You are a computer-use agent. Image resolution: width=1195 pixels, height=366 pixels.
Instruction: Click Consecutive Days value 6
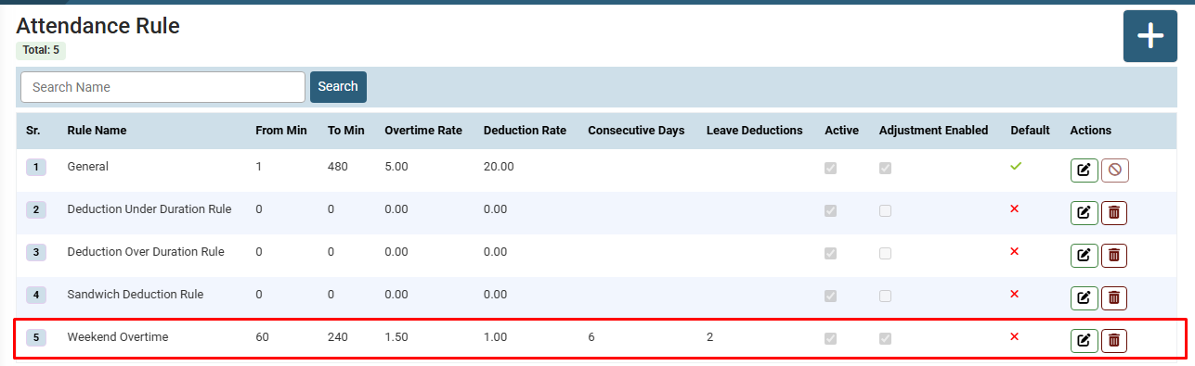[x=591, y=337]
